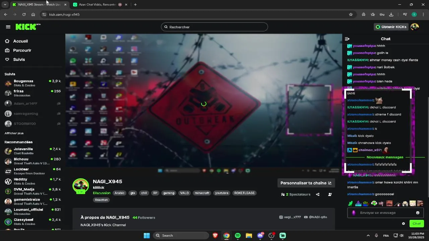Open site information icon in address bar
The image size is (429, 241).
[x=44, y=14]
